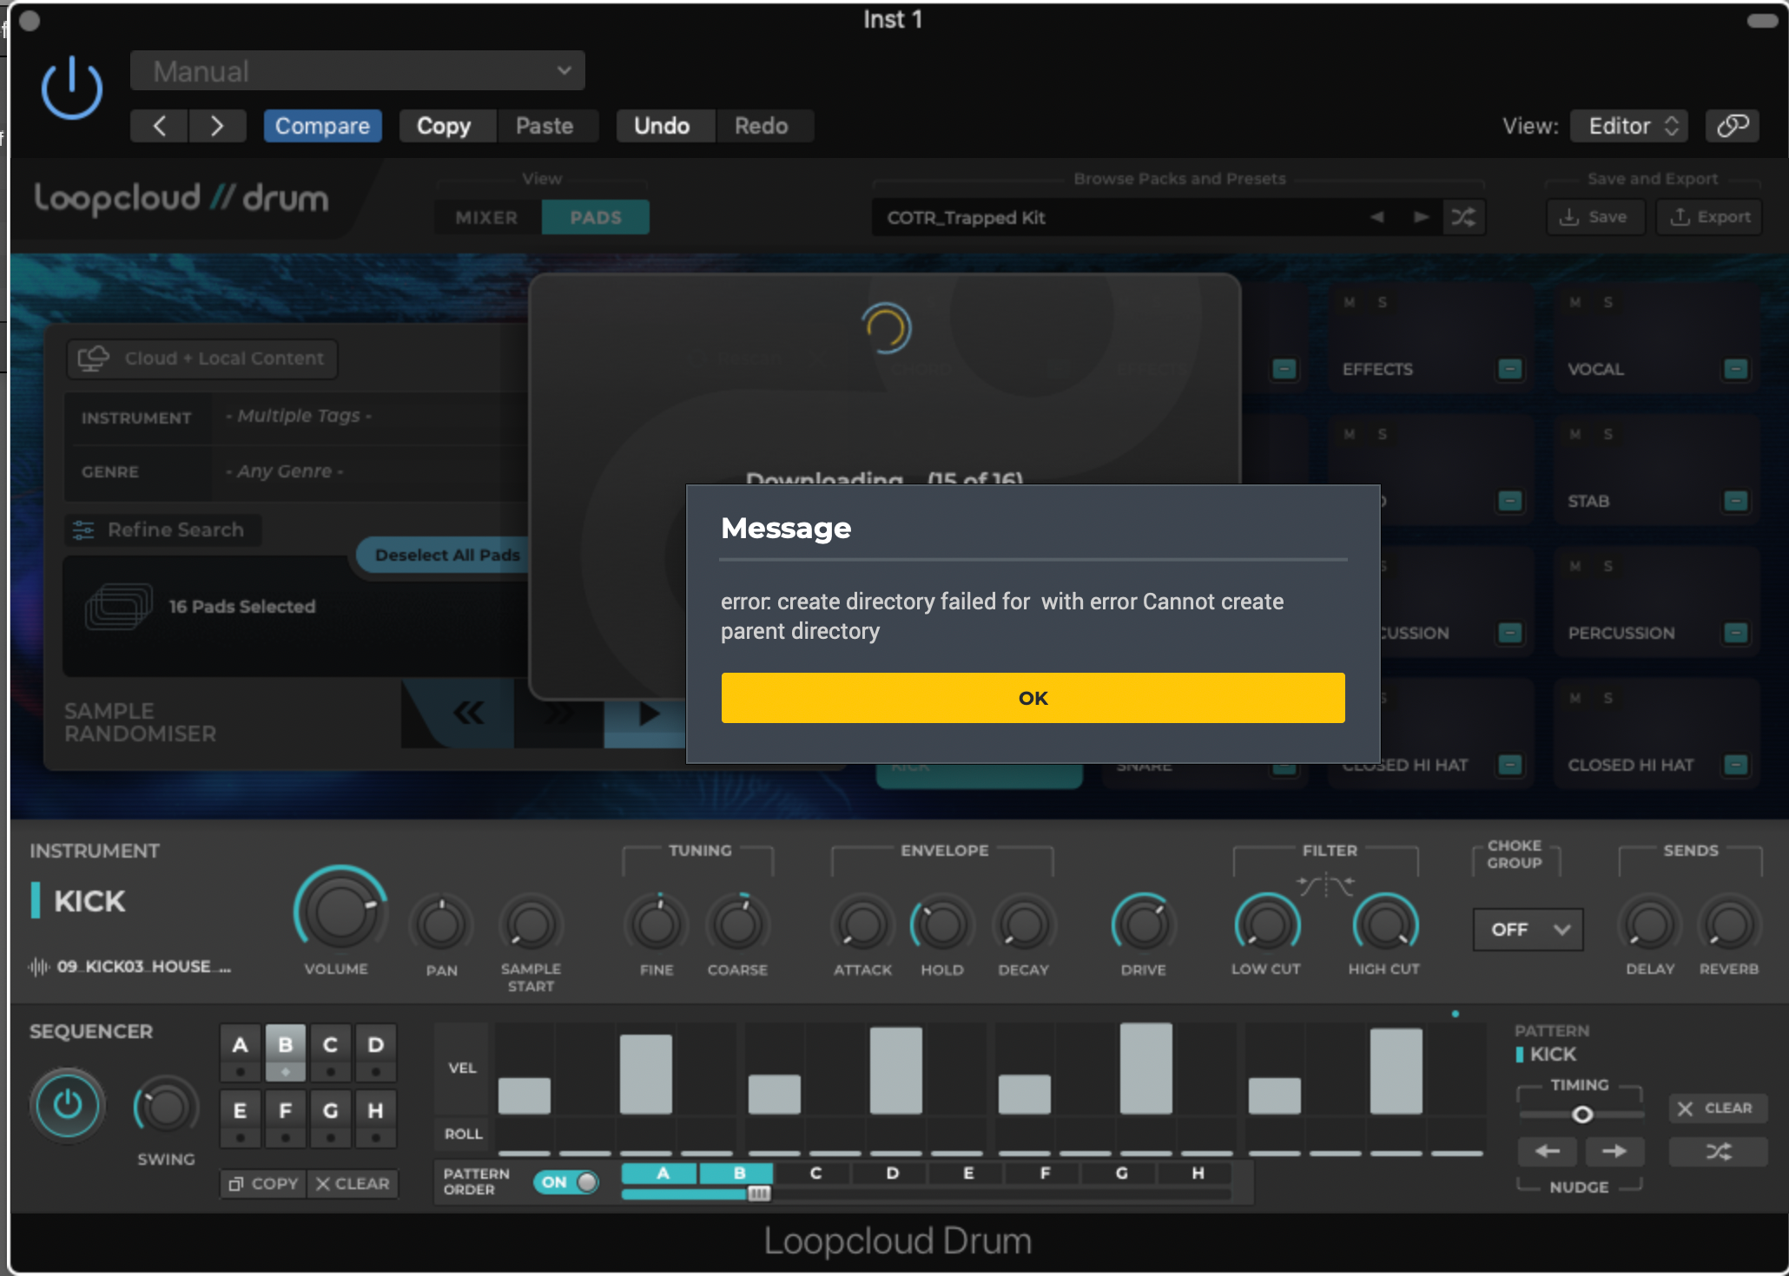Image resolution: width=1789 pixels, height=1276 pixels.
Task: Click the TIMING slider handle
Action: [x=1582, y=1115]
